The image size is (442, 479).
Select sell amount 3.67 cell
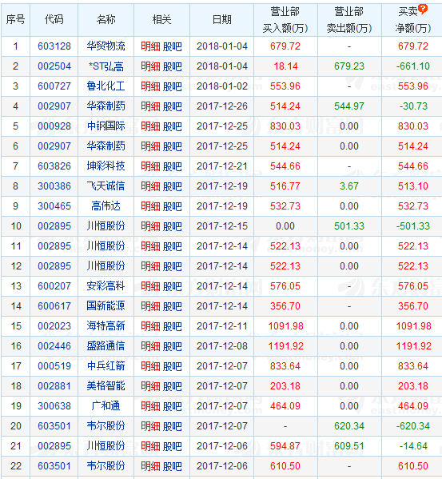click(x=349, y=186)
